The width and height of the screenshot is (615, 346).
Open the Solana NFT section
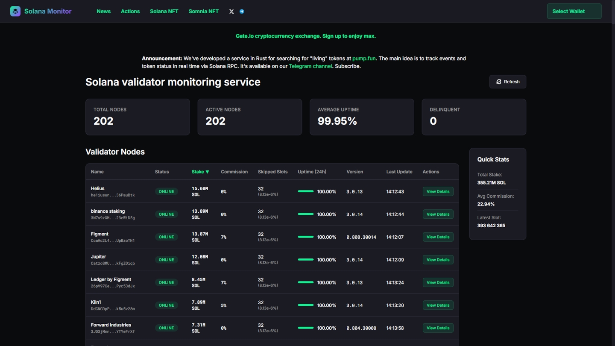[x=164, y=12]
